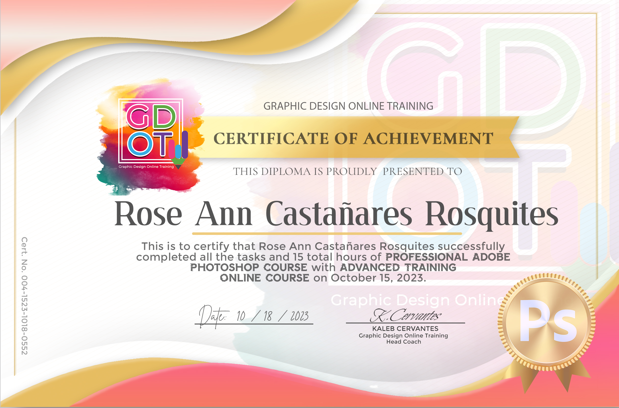
Task: Click the recipient name Rose Ann Castañares Rosquites
Action: click(x=336, y=214)
